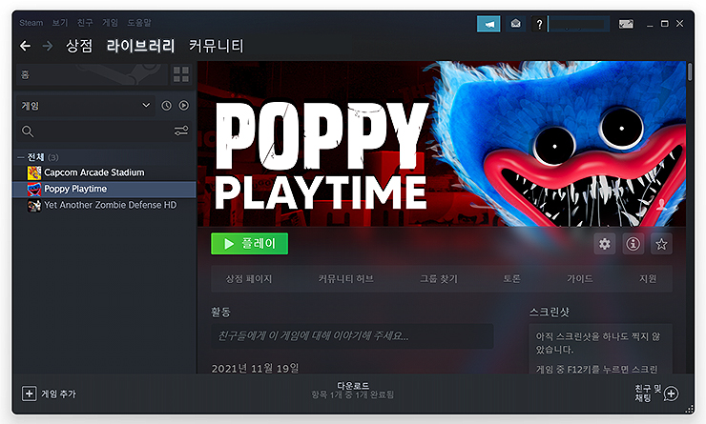Open Big Picture mode icon
Viewport: 706px width, 424px height.
point(626,24)
